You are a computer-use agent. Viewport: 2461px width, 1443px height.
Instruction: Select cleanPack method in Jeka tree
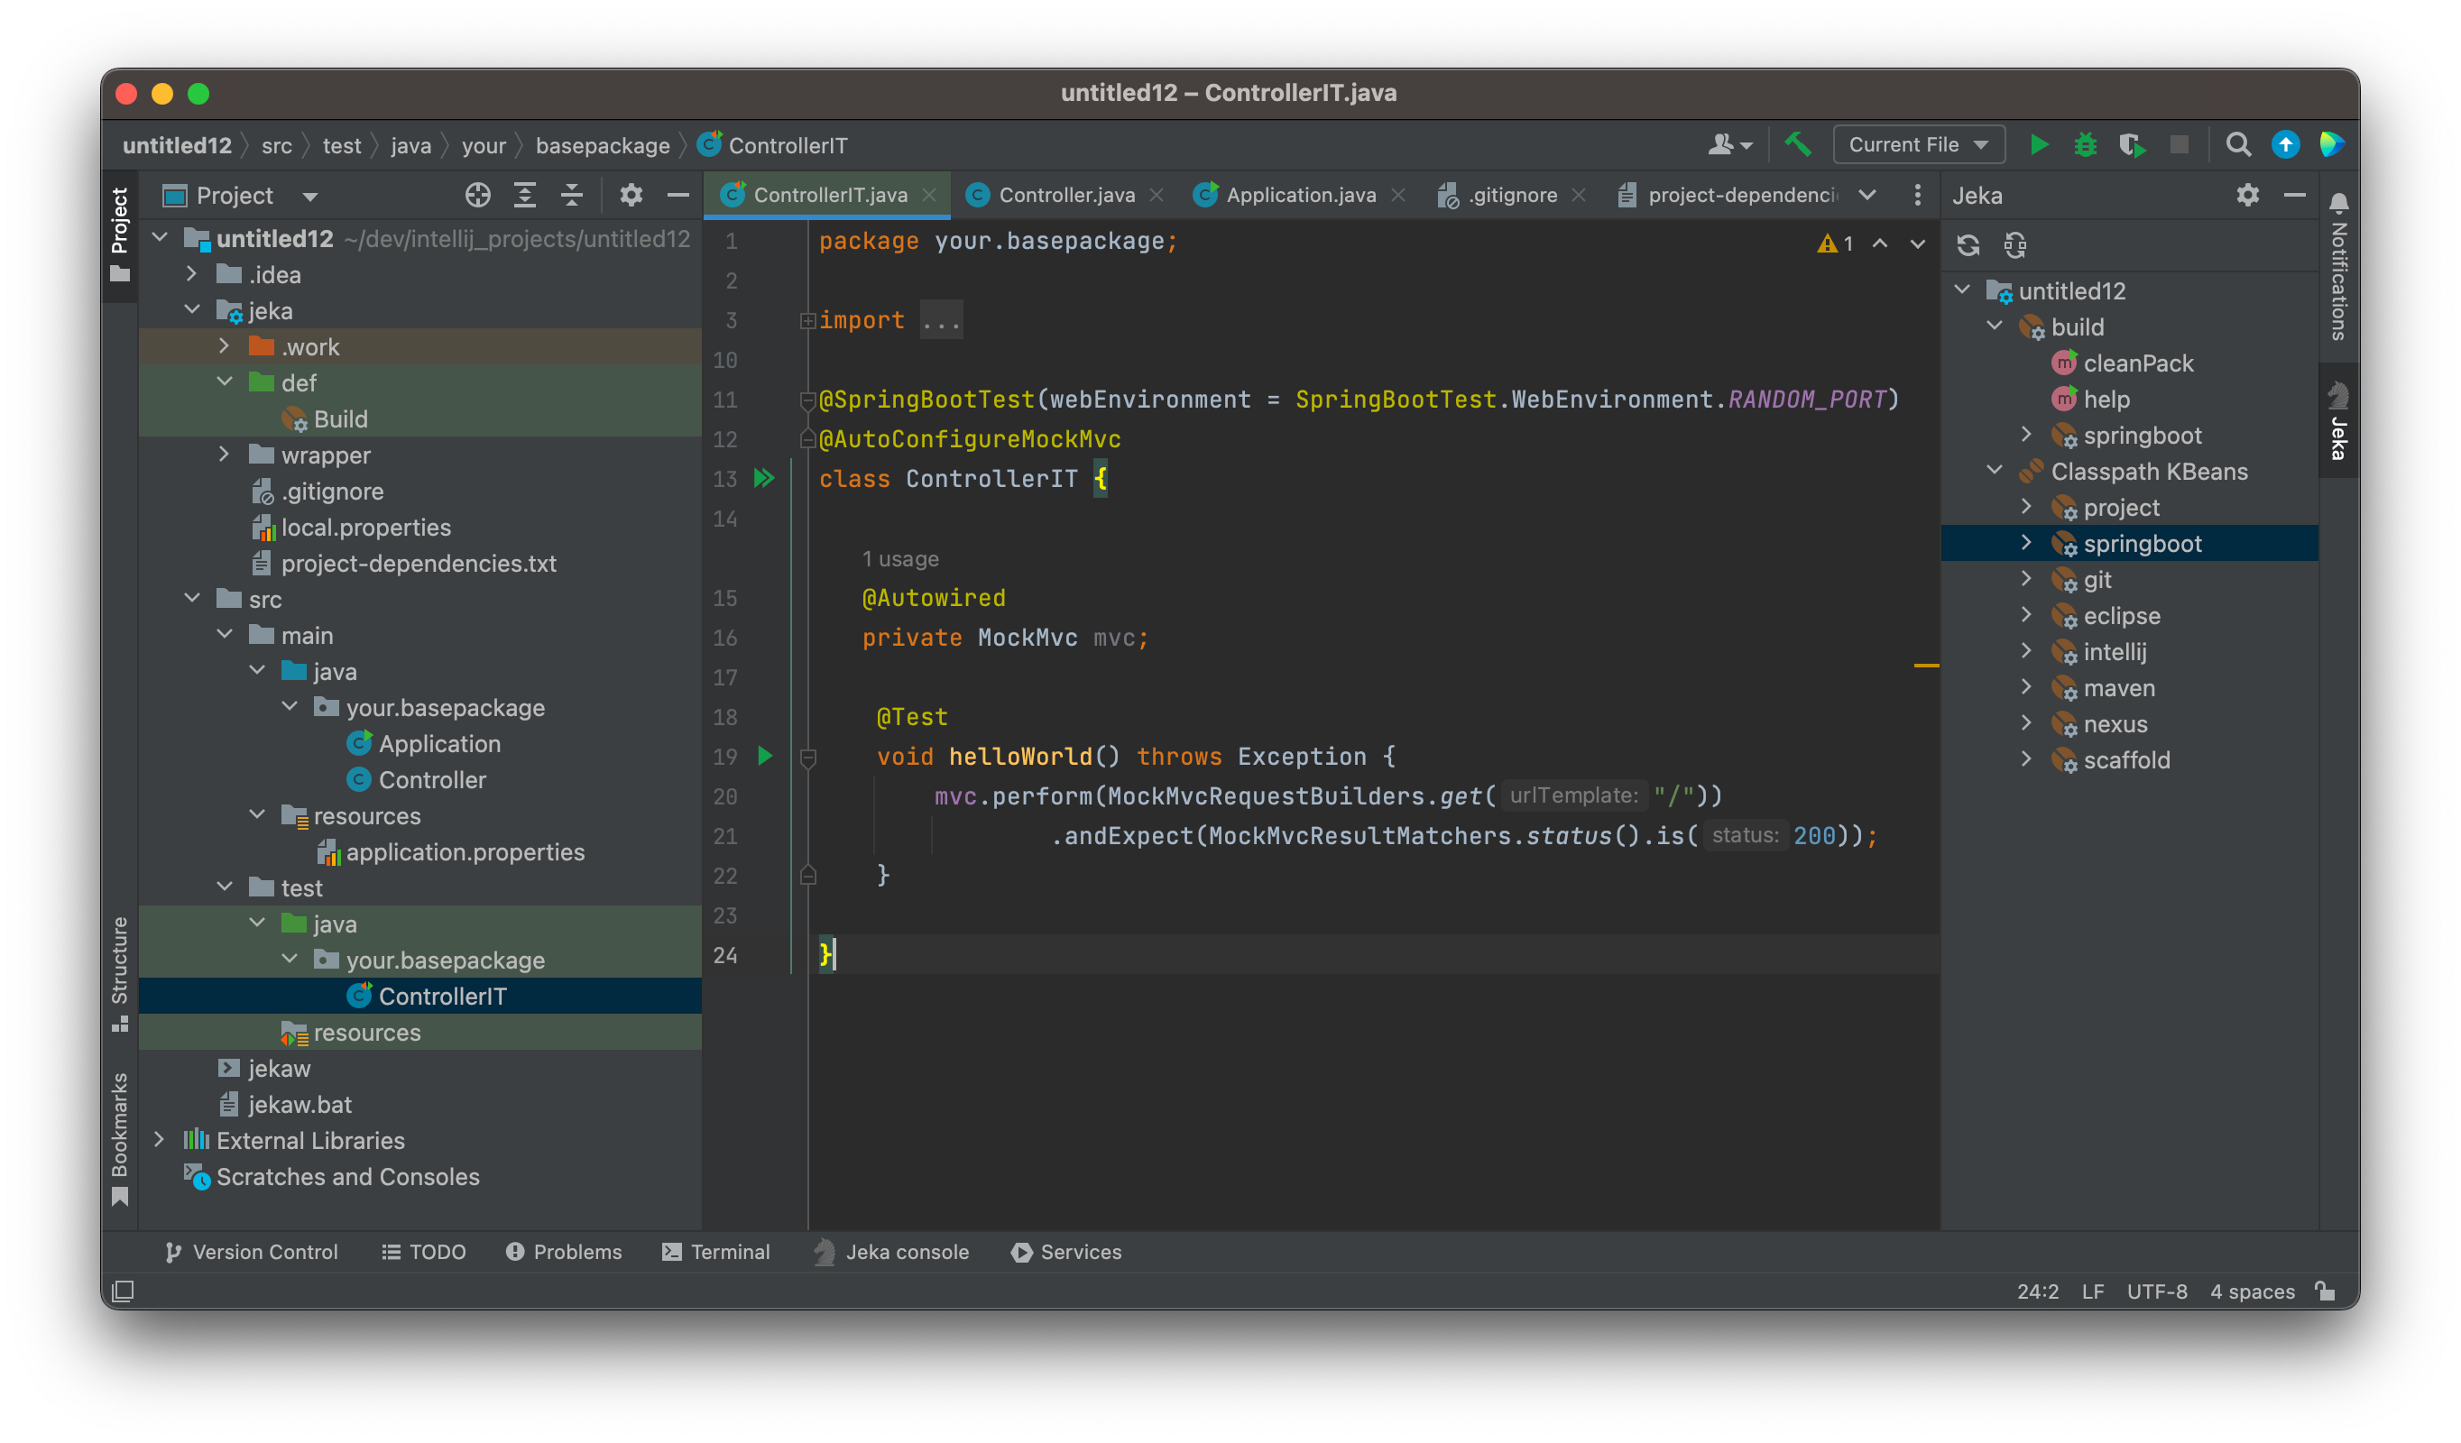click(2139, 363)
